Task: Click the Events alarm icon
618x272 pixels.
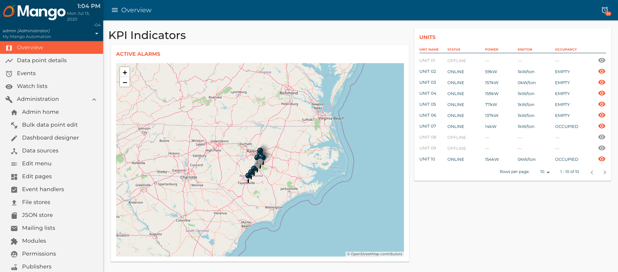Action: [x=9, y=73]
